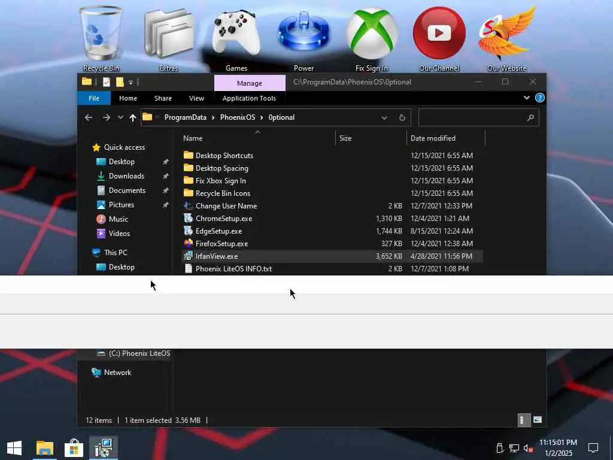Open the Our Website phoenix icon
613x460 pixels.
[506, 38]
